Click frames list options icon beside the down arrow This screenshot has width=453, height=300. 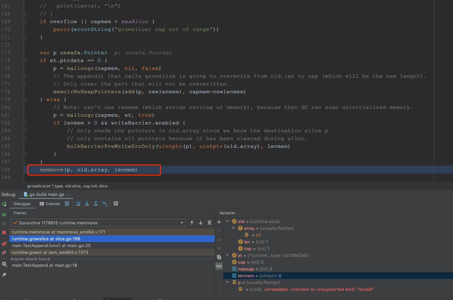[210, 223]
